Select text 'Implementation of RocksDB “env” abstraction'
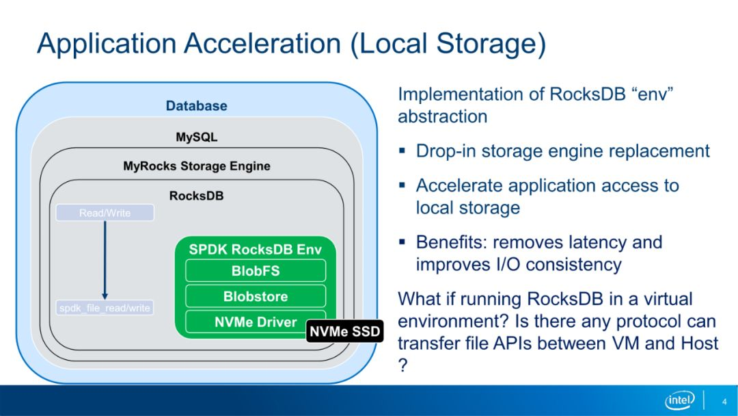Screen dimensions: 738x416 click(x=536, y=105)
